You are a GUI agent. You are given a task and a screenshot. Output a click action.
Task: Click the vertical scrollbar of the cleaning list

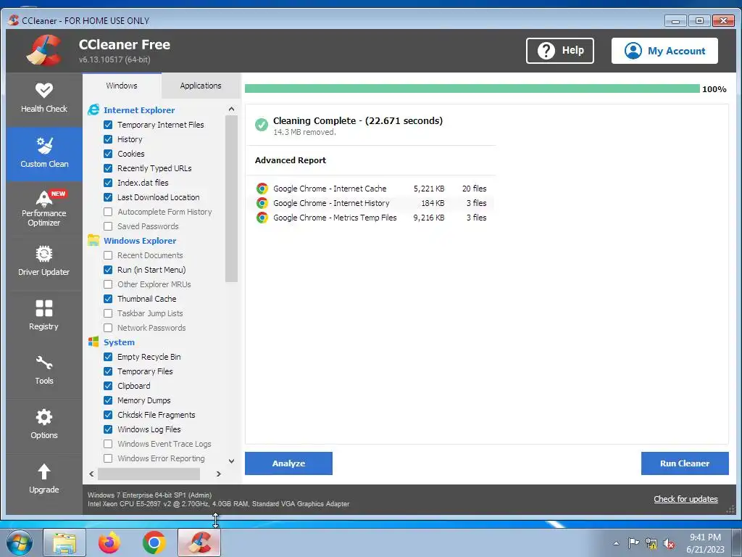(231, 198)
